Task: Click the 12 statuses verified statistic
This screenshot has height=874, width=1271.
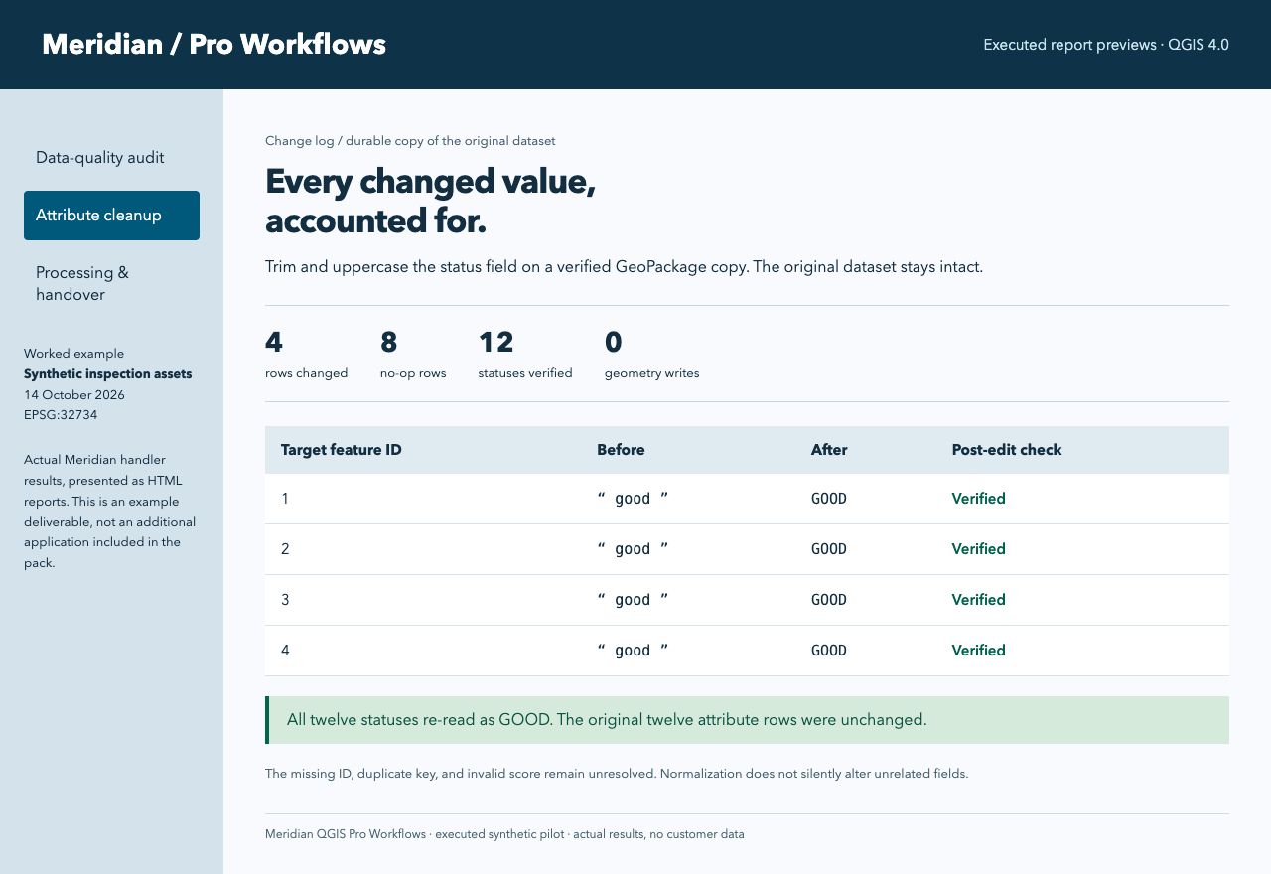Action: pos(525,356)
